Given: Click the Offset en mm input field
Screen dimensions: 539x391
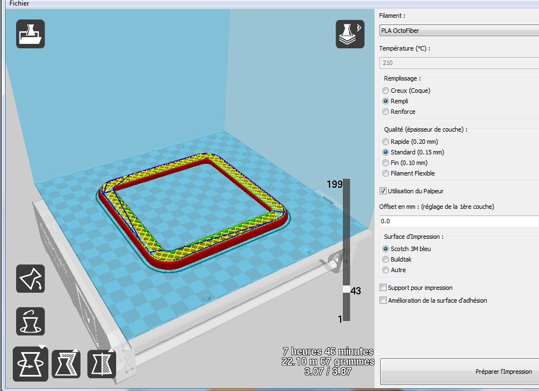Looking at the screenshot, I should 459,221.
